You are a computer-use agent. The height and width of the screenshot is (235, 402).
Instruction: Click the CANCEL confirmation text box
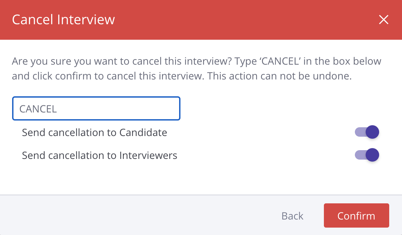[x=96, y=109]
